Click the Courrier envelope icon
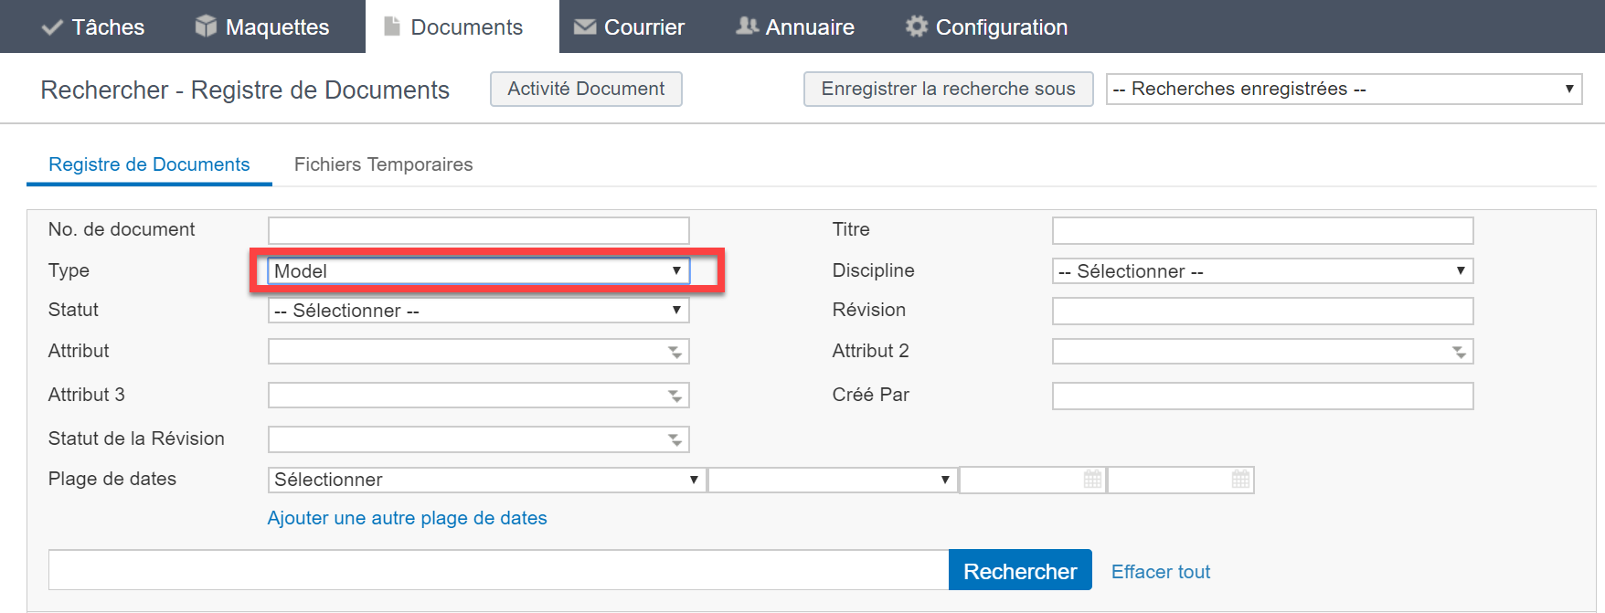 (585, 27)
